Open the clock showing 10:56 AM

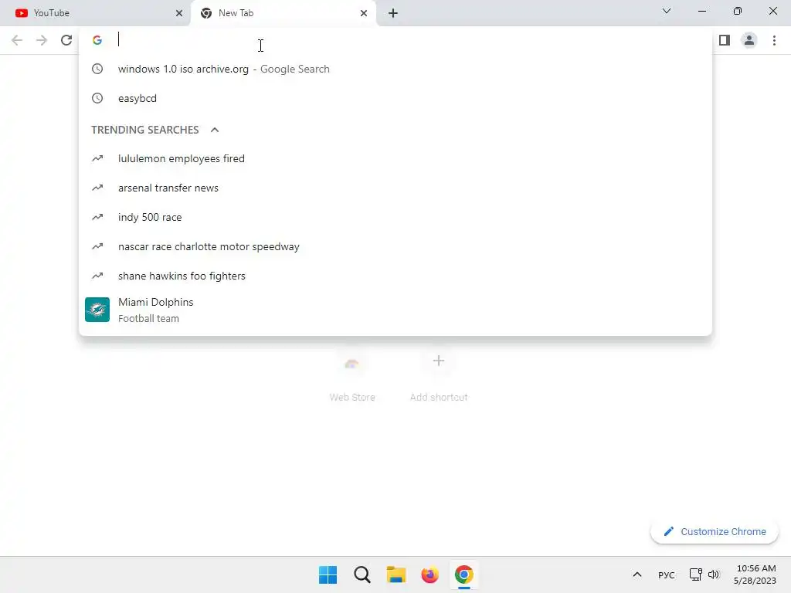pos(755,574)
